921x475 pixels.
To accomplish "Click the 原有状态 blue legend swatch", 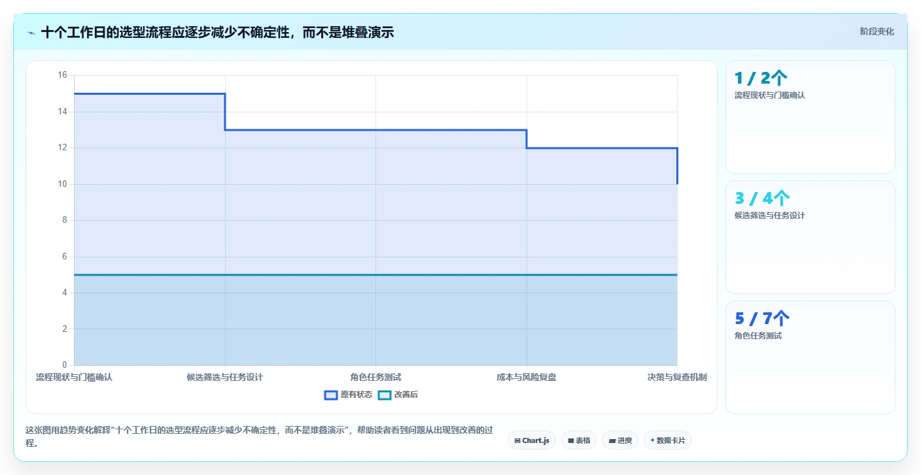I will [331, 395].
